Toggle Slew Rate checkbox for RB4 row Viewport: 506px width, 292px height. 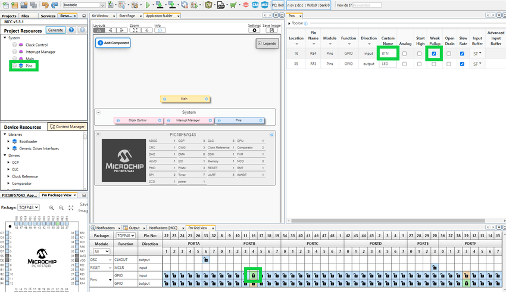[462, 54]
